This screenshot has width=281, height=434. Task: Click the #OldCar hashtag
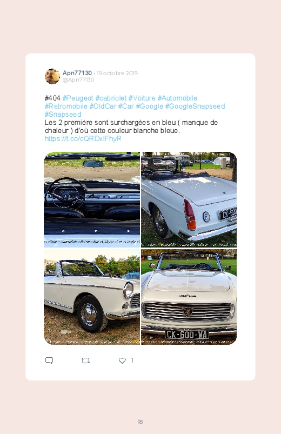click(x=103, y=106)
